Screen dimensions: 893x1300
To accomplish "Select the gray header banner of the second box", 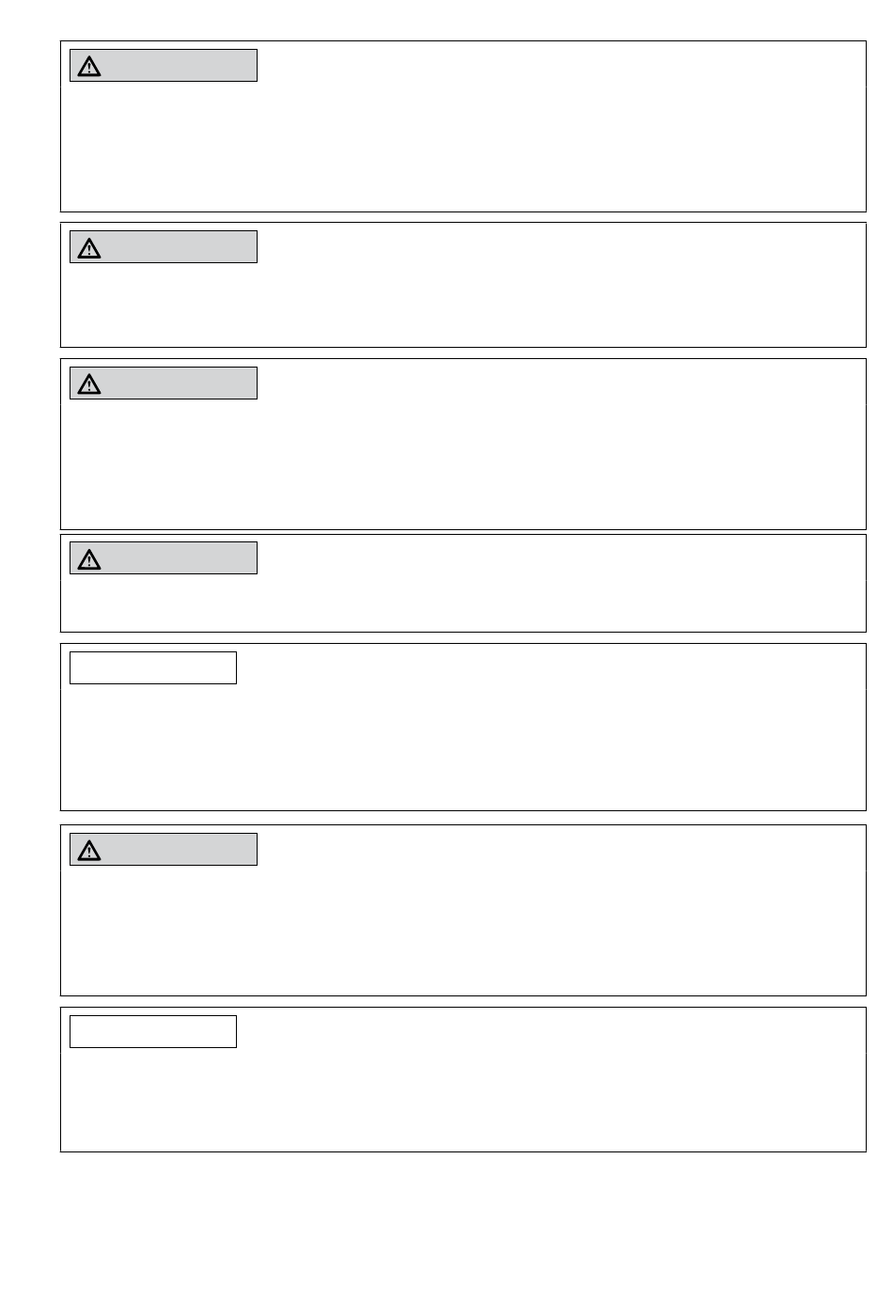I will point(164,247).
